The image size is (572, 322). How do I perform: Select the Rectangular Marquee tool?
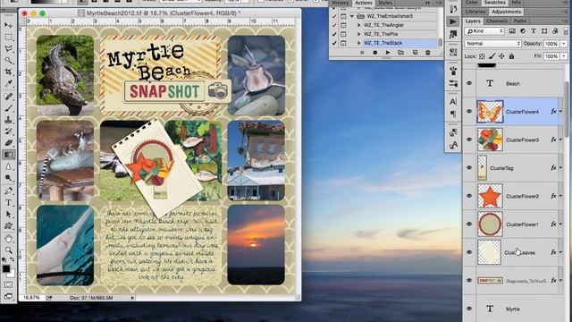[8, 38]
